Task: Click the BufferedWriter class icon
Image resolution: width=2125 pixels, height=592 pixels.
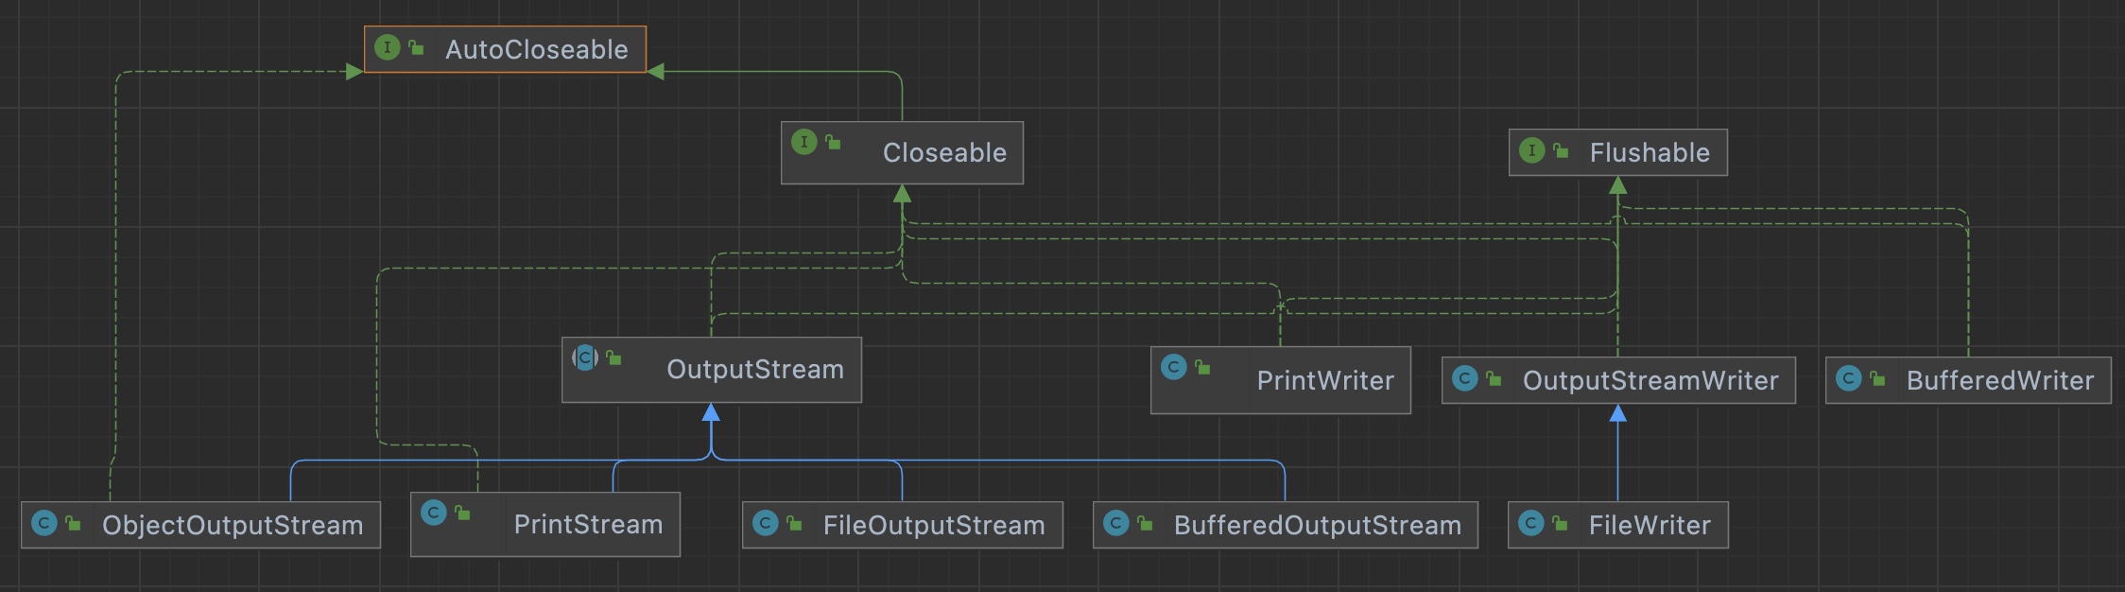Action: point(1848,379)
